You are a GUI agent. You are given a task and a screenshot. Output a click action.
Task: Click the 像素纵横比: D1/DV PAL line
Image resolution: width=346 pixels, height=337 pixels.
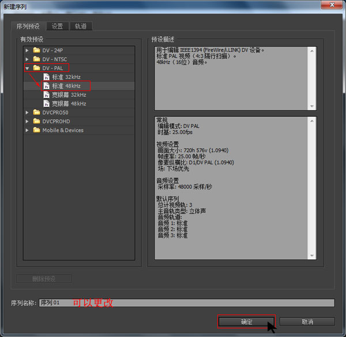click(x=196, y=162)
